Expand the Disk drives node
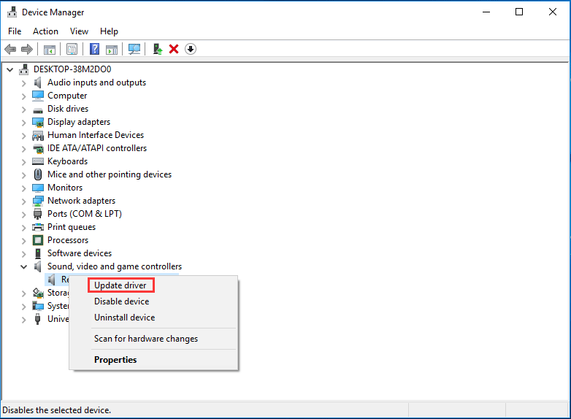 (x=23, y=109)
